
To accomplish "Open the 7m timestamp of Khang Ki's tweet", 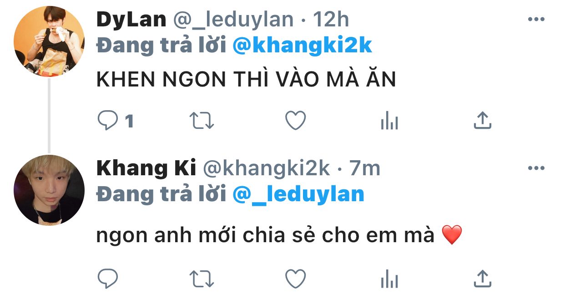I will (x=364, y=168).
